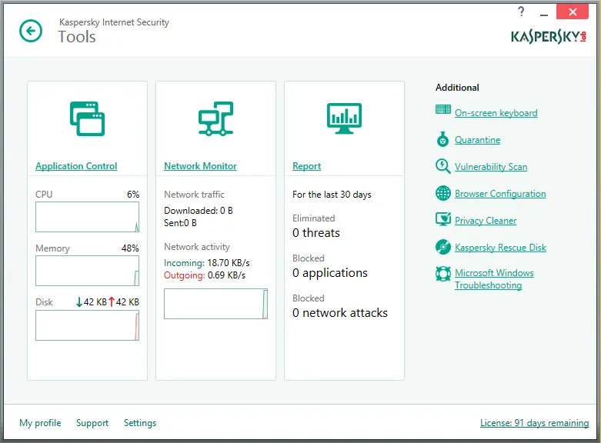Screen dimensions: 601x443
Task: Start Vulnerability Scan link
Action: pyautogui.click(x=491, y=167)
